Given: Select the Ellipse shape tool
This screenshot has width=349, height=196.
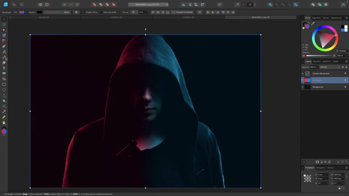Looking at the screenshot, I should coord(4,90).
